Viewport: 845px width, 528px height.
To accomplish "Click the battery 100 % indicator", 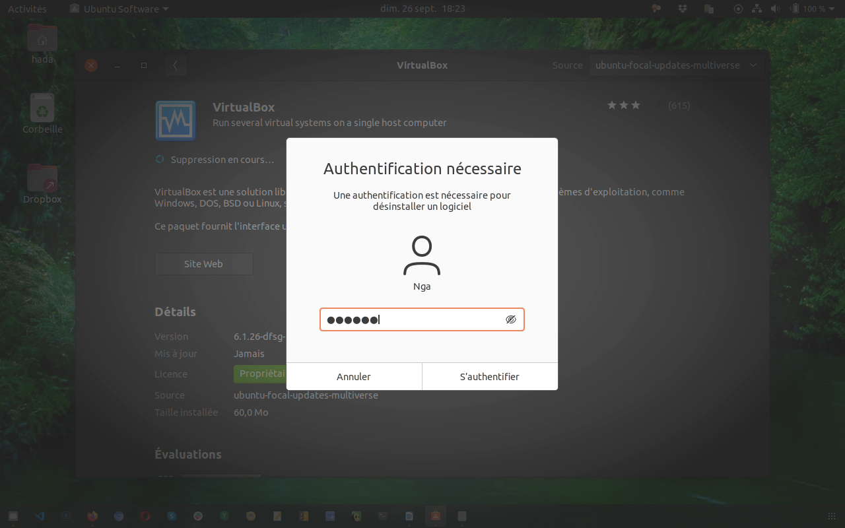I will [x=807, y=9].
